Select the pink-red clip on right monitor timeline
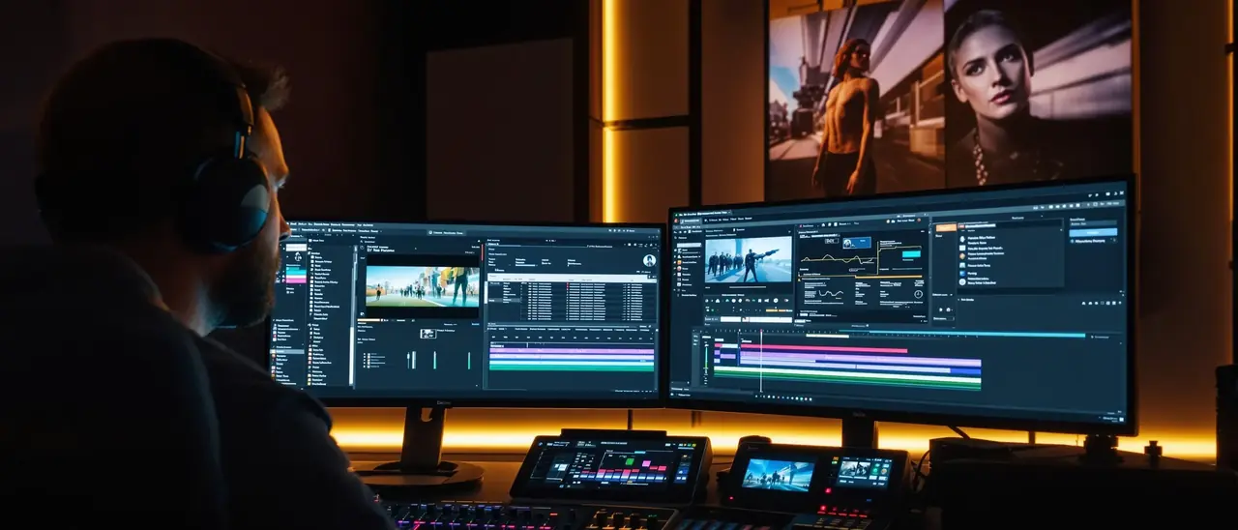Image resolution: width=1238 pixels, height=530 pixels. pyautogui.click(x=824, y=349)
